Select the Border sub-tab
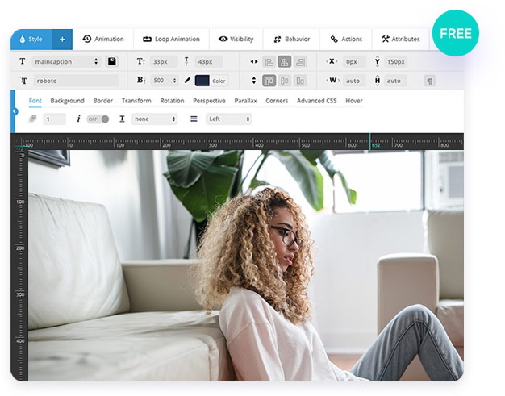The height and width of the screenshot is (396, 505). pos(103,101)
